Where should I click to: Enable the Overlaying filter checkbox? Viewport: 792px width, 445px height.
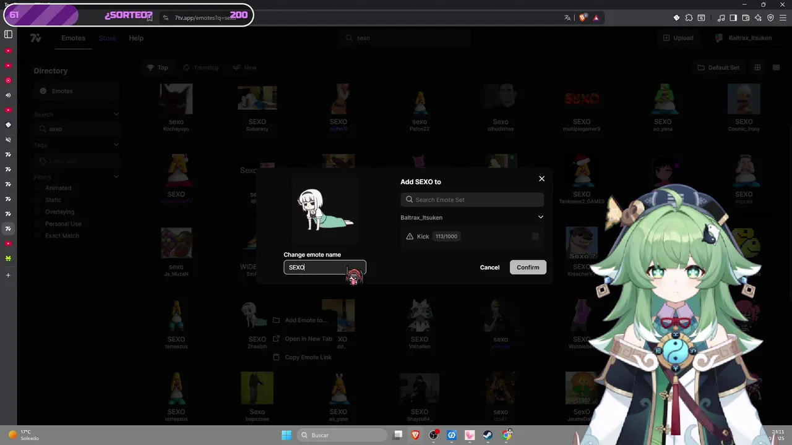point(39,212)
